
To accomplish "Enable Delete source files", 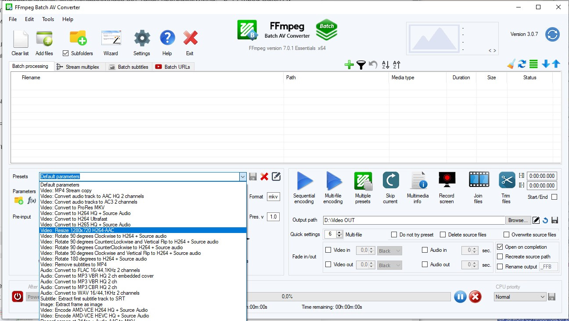I will [x=443, y=235].
